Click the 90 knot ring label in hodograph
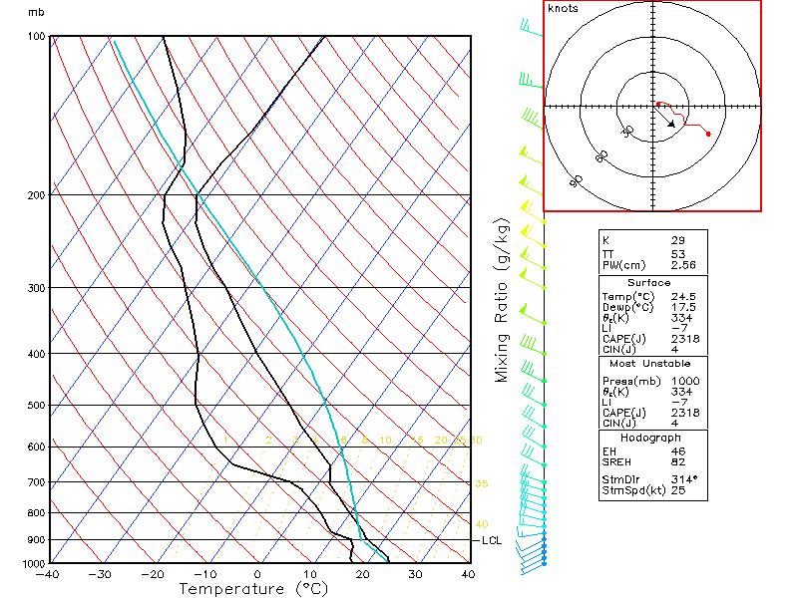 click(577, 180)
